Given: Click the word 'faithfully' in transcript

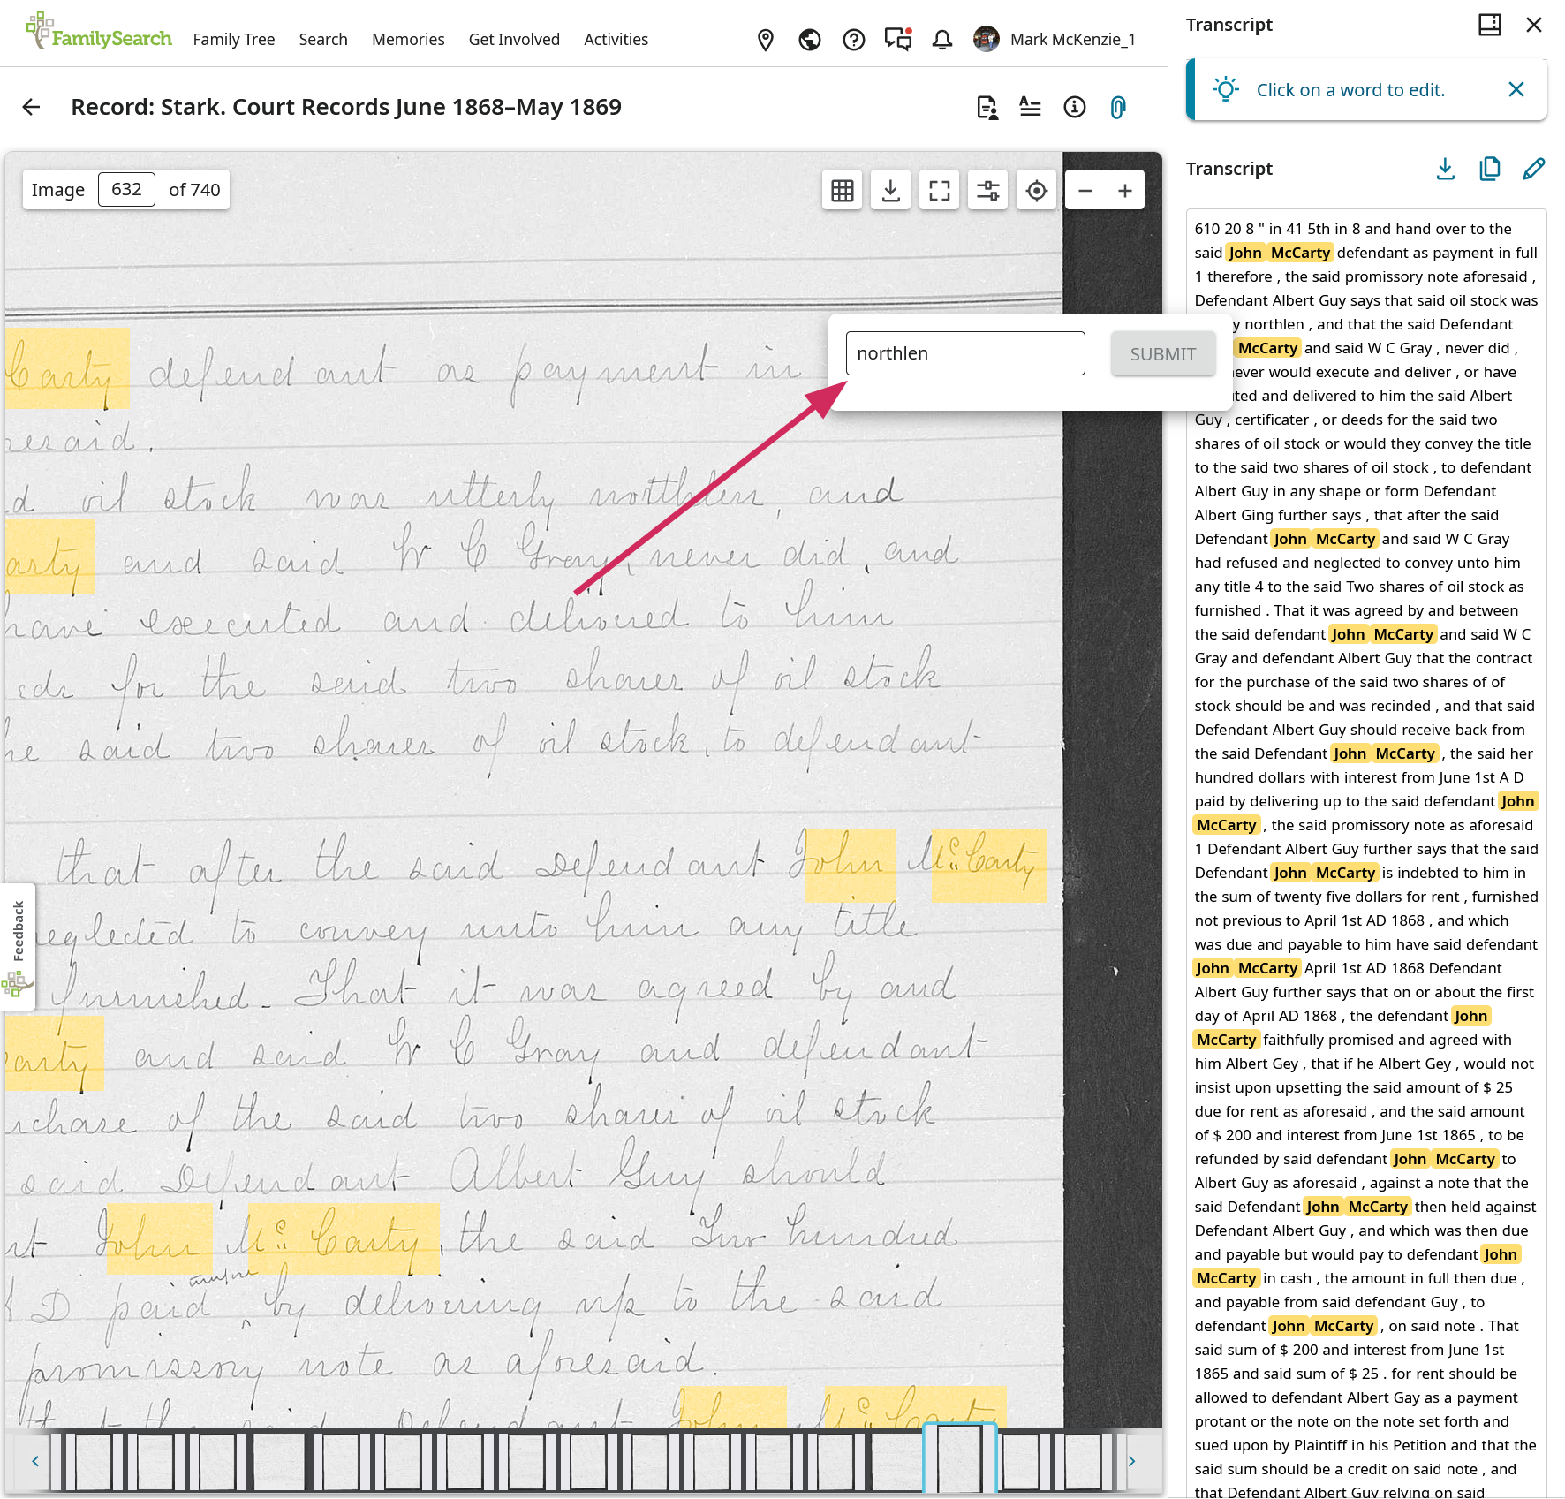Looking at the screenshot, I should pos(1294,1040).
